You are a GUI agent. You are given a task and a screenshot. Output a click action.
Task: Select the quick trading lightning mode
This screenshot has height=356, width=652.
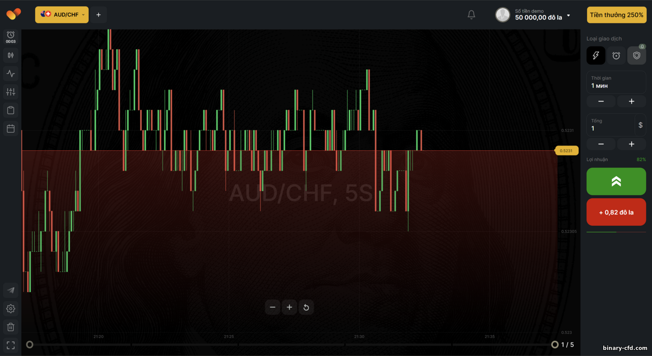coord(595,55)
